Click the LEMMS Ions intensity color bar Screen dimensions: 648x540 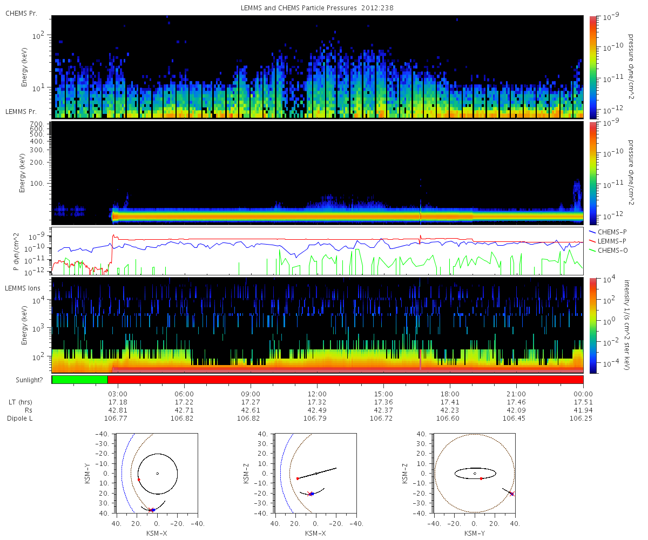click(x=592, y=326)
